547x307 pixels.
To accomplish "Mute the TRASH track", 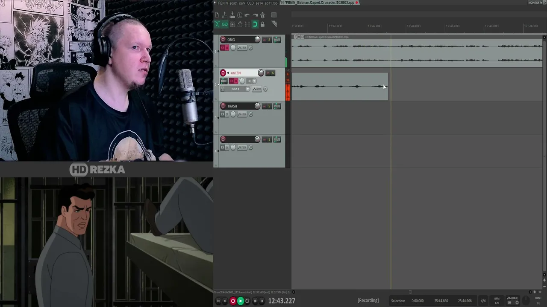I will (x=264, y=106).
